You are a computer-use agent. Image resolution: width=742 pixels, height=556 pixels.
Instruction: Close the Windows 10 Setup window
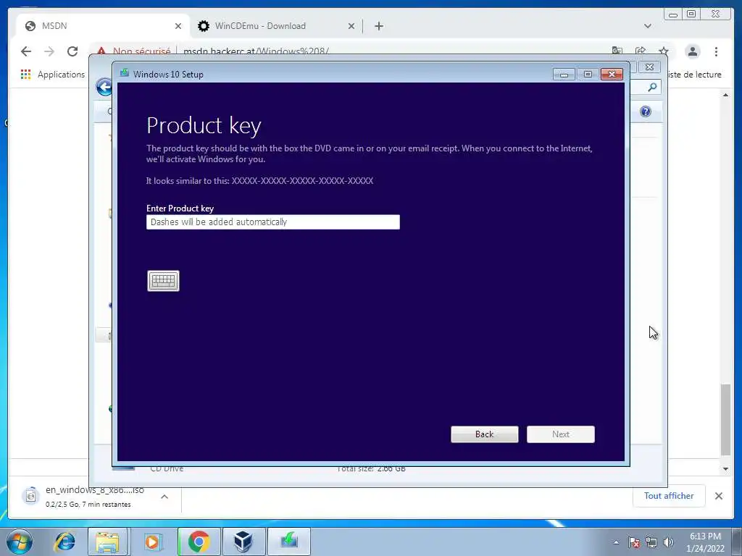click(x=612, y=75)
